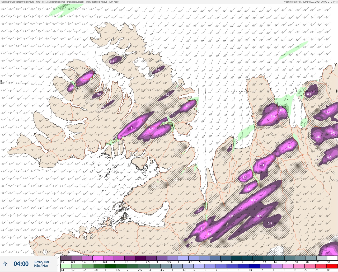The image size is (338, 272).
Task: Pick the dark purple 0.2 swatch in top legend
Action: pyautogui.click(x=66, y=258)
